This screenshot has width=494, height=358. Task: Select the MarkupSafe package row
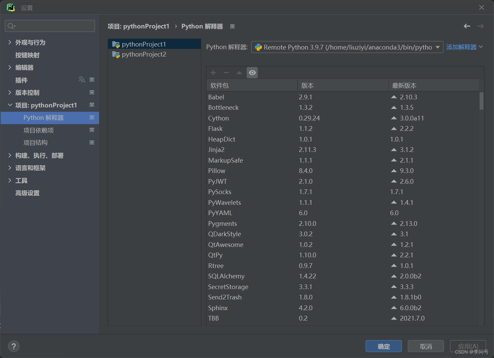point(343,160)
